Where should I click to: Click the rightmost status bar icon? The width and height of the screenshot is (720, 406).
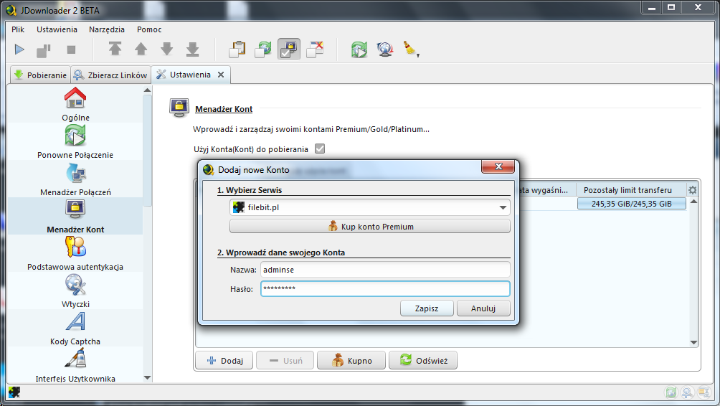(x=704, y=392)
